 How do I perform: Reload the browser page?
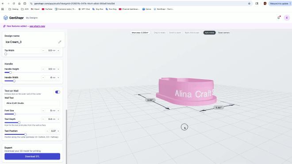click(x=14, y=4)
